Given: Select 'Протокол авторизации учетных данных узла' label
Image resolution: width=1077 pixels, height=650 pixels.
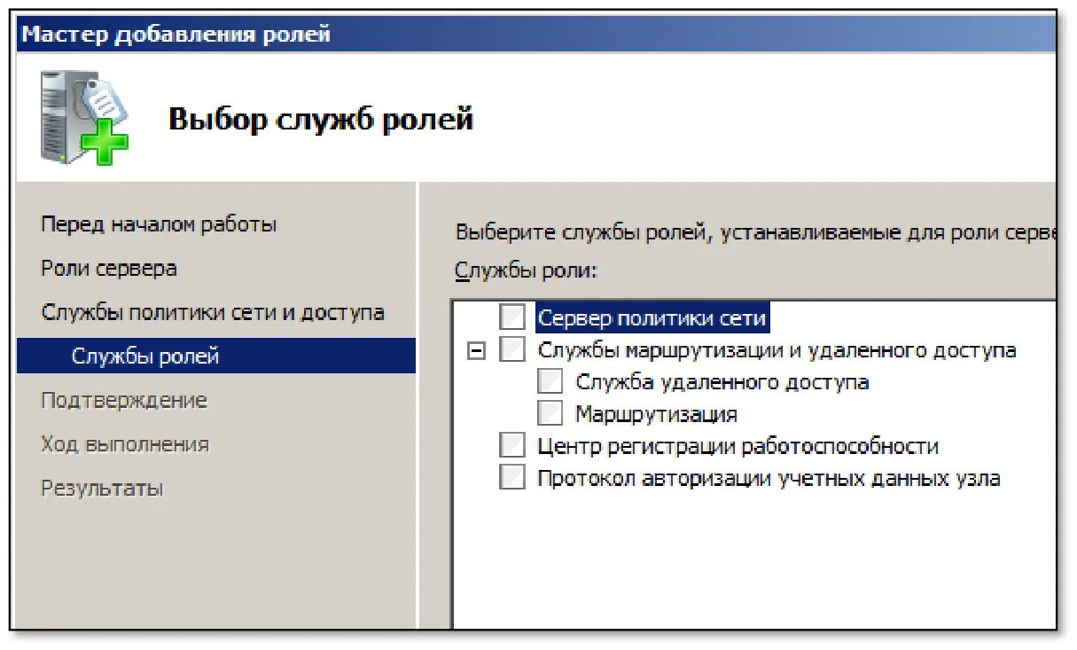Looking at the screenshot, I should coord(769,478).
